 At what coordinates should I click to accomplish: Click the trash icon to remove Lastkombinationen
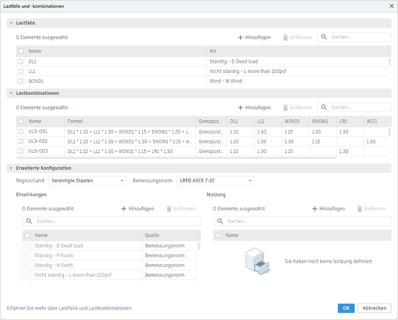[x=285, y=108]
